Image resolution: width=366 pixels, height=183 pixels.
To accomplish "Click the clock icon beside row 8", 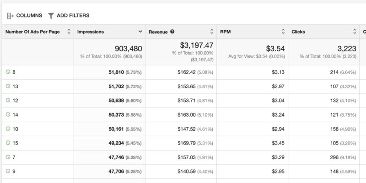I will click(8, 72).
